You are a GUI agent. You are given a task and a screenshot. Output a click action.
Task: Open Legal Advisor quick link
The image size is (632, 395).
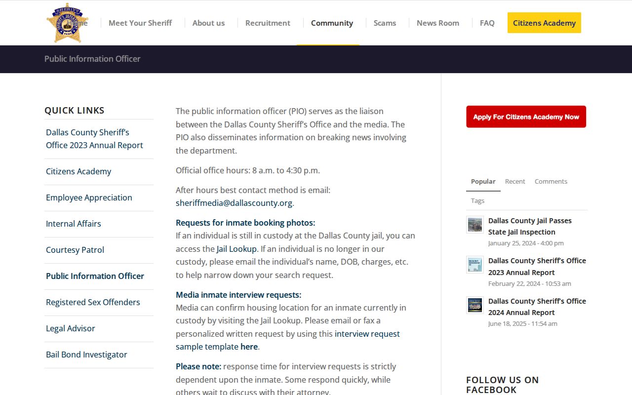point(71,328)
